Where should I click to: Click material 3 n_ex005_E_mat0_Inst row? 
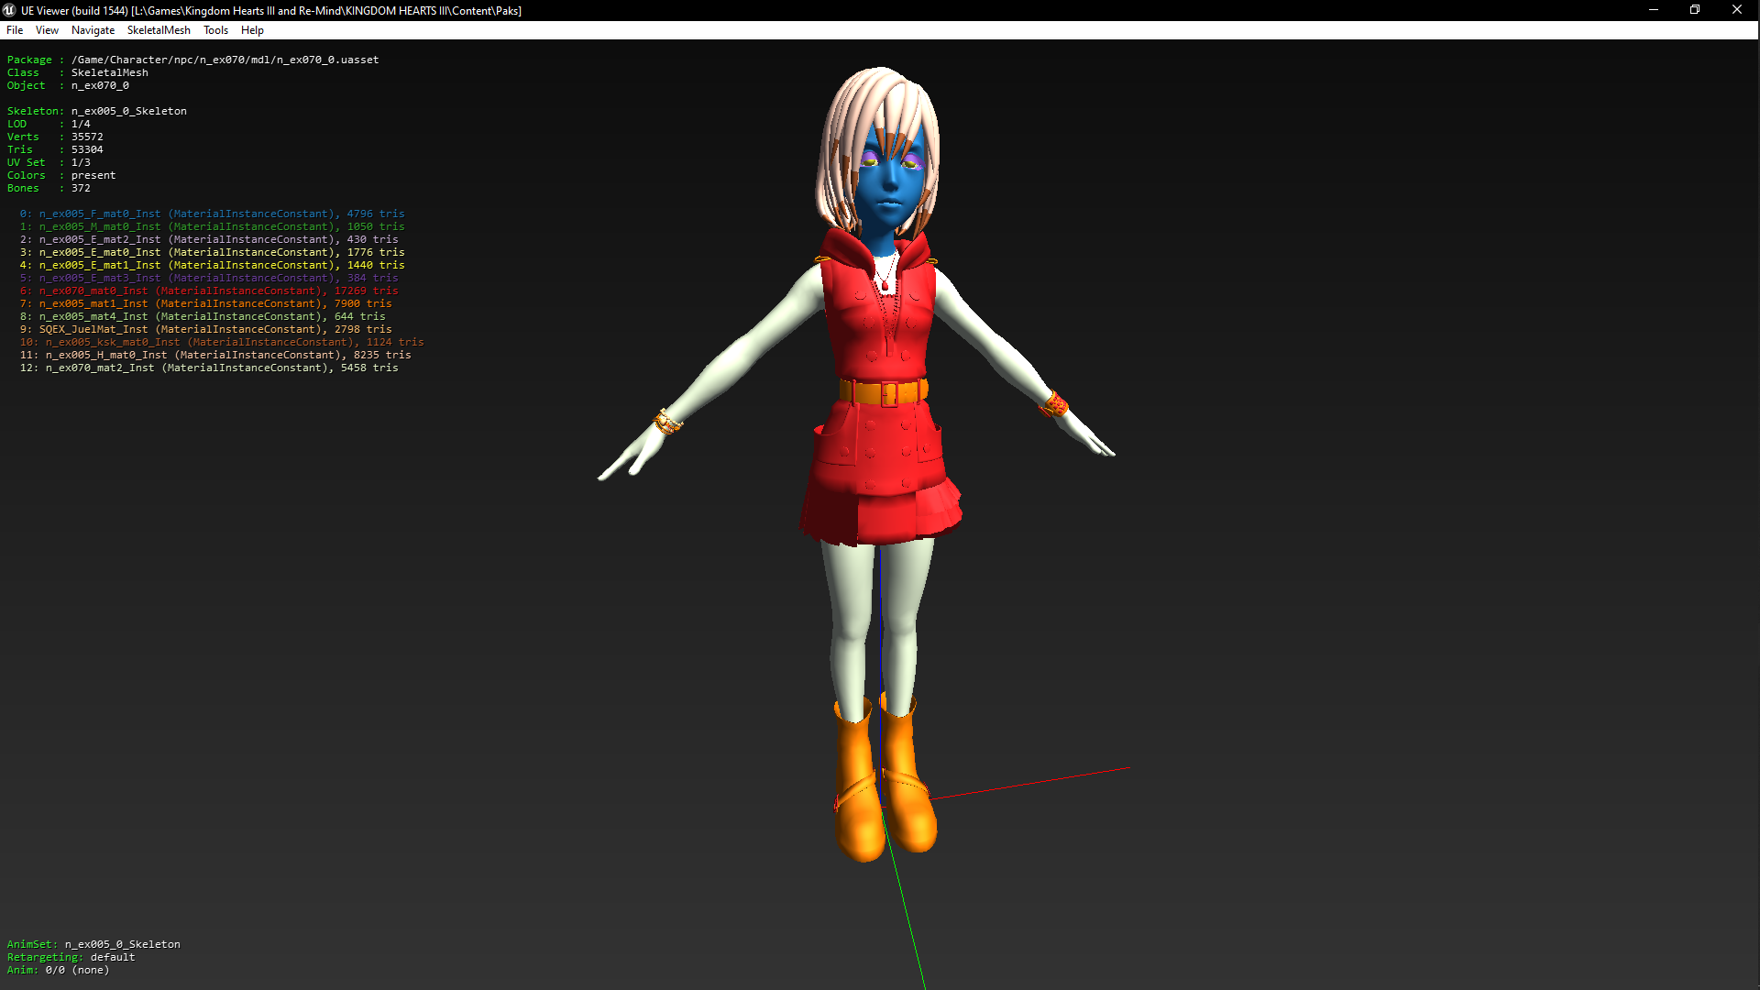click(x=212, y=252)
